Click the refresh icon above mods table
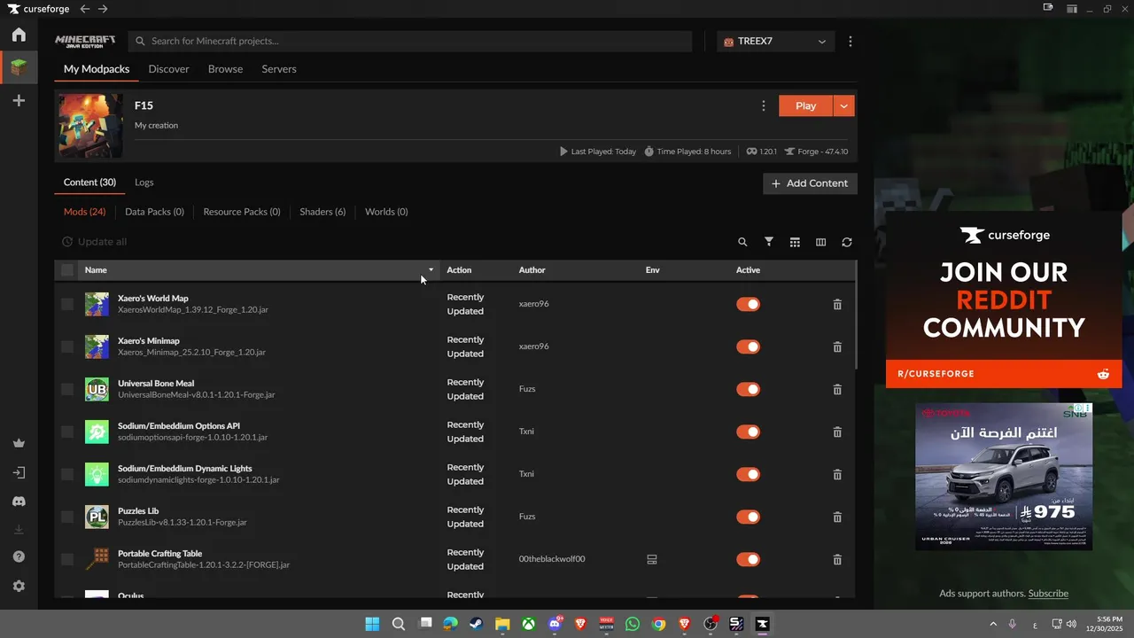1134x638 pixels. [847, 242]
